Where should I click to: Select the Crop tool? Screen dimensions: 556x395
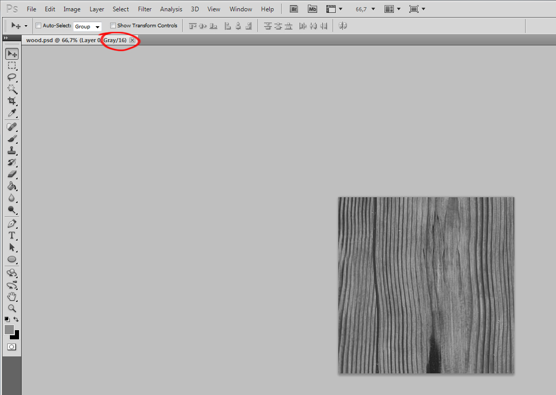12,101
